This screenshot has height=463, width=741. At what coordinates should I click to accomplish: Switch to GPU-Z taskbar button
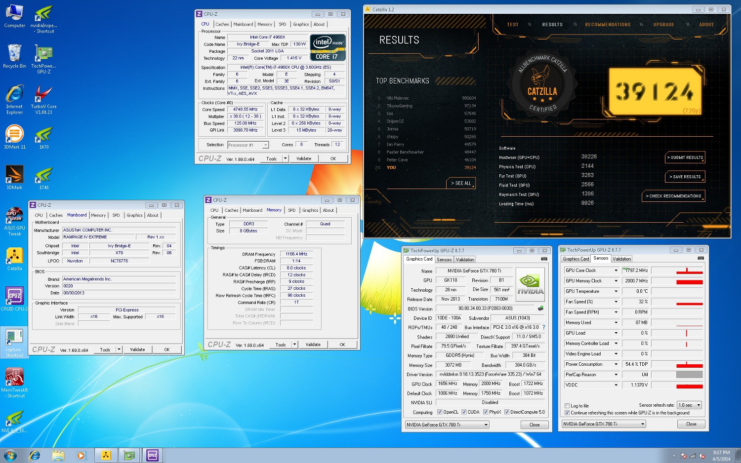[x=129, y=455]
